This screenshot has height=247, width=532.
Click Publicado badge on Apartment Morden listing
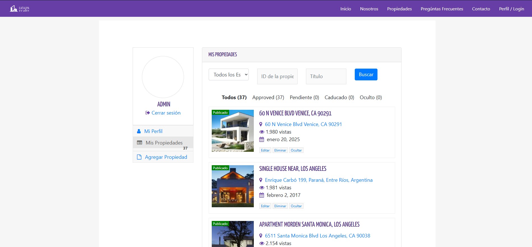pos(220,223)
